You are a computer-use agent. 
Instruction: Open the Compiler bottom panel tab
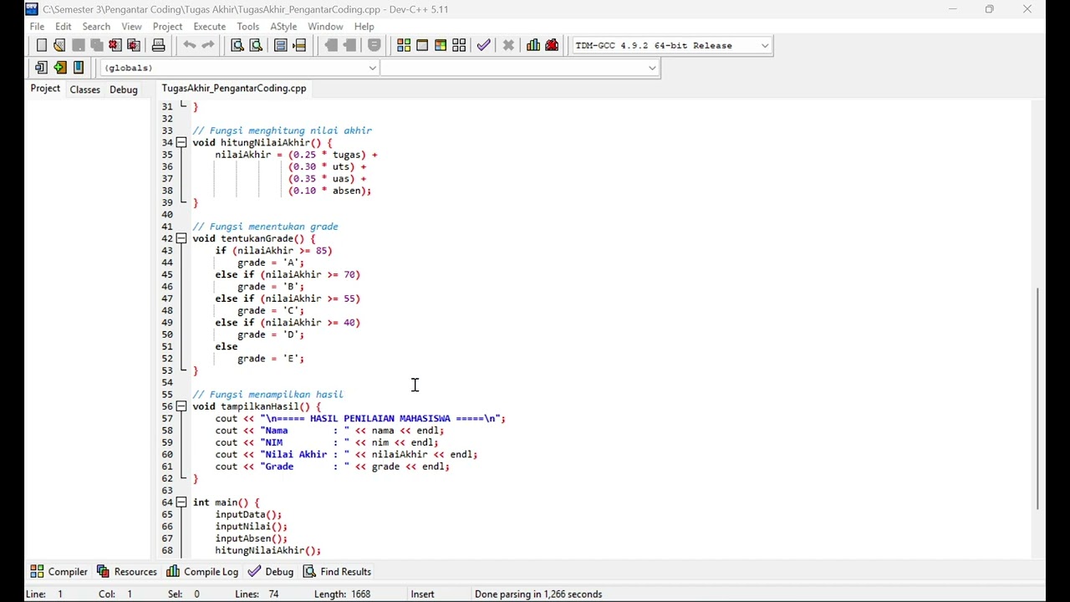pos(59,572)
